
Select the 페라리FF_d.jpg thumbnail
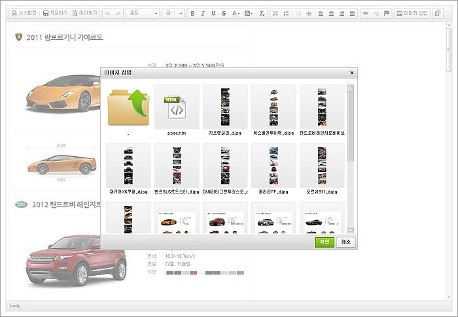[273, 166]
